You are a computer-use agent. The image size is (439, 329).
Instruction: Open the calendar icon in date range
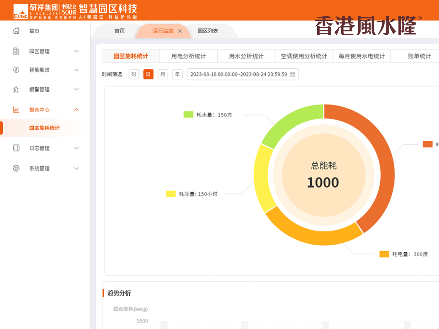(x=292, y=75)
